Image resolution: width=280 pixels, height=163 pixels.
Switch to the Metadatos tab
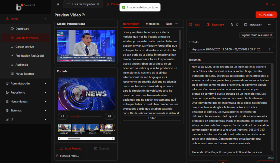[153, 24]
